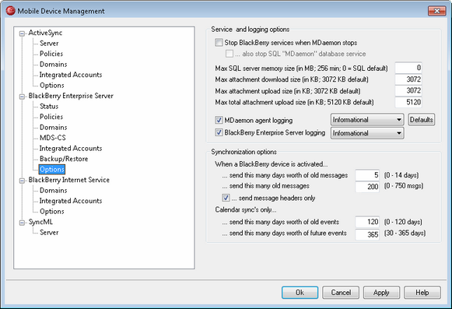This screenshot has width=452, height=309.
Task: Click the Max SQL server memory size field
Action: pyautogui.click(x=408, y=68)
